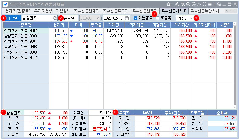
Task: Click the 삼성전자 선물 2603 row name
Action: point(20,36)
